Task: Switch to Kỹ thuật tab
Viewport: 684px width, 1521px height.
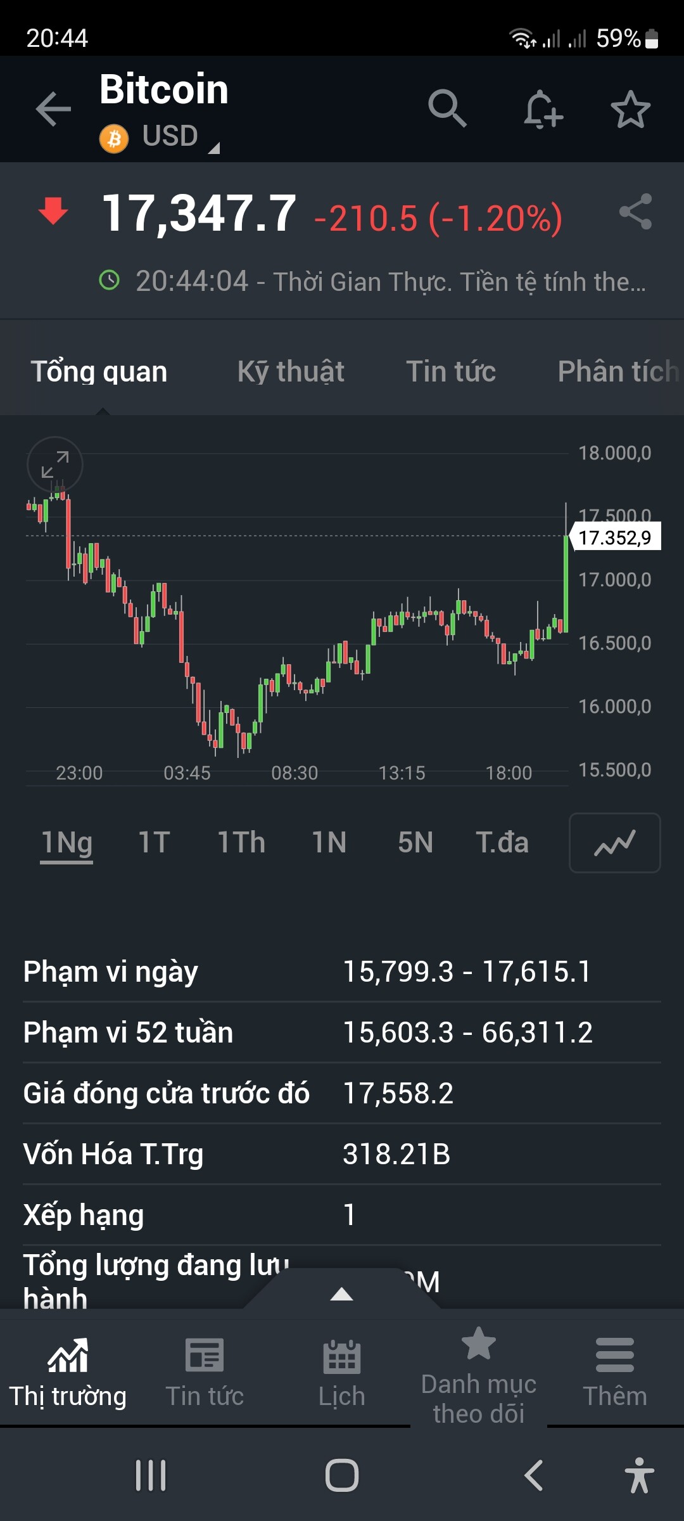Action: point(291,371)
